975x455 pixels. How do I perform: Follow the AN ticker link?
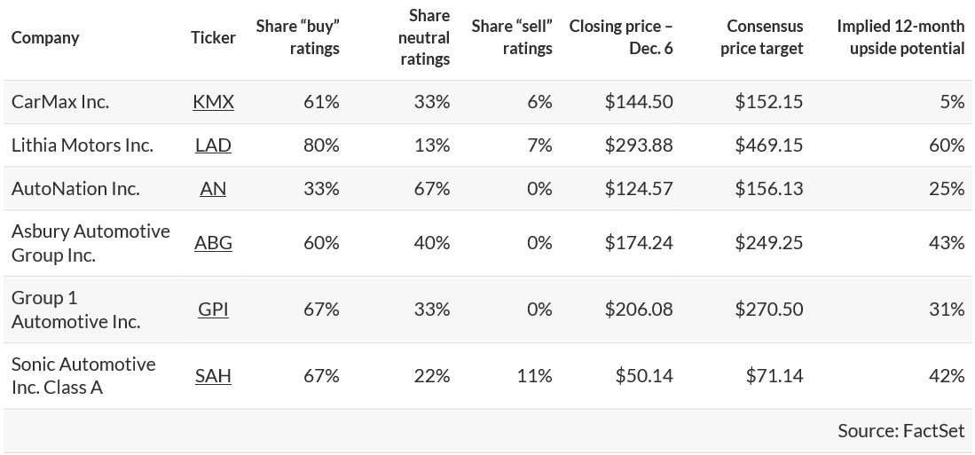click(x=213, y=188)
